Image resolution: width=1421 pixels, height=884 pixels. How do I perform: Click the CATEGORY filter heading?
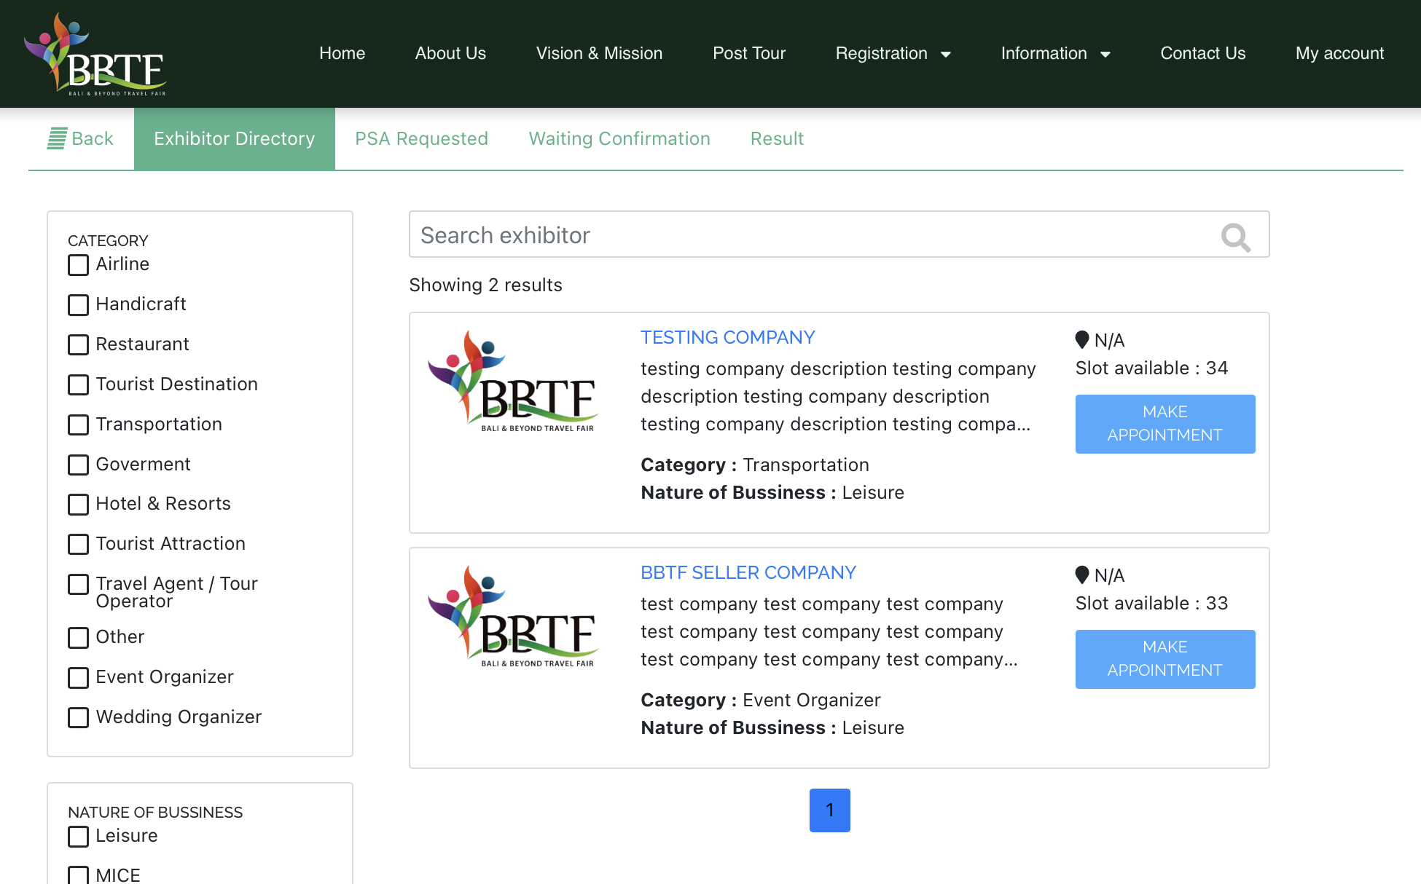tap(108, 240)
